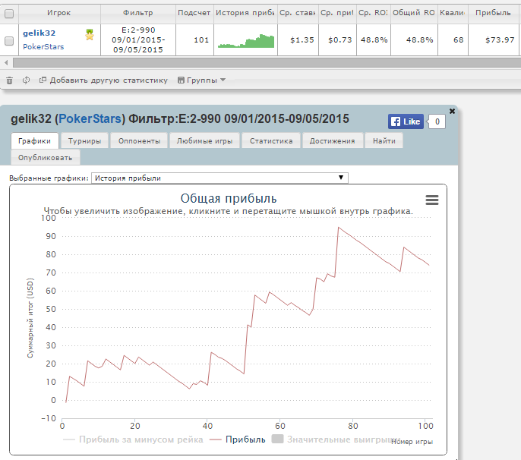
Task: Open the Выбранные графики combo box
Action: [219, 178]
